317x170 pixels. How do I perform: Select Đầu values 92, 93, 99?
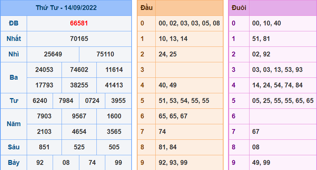173,163
